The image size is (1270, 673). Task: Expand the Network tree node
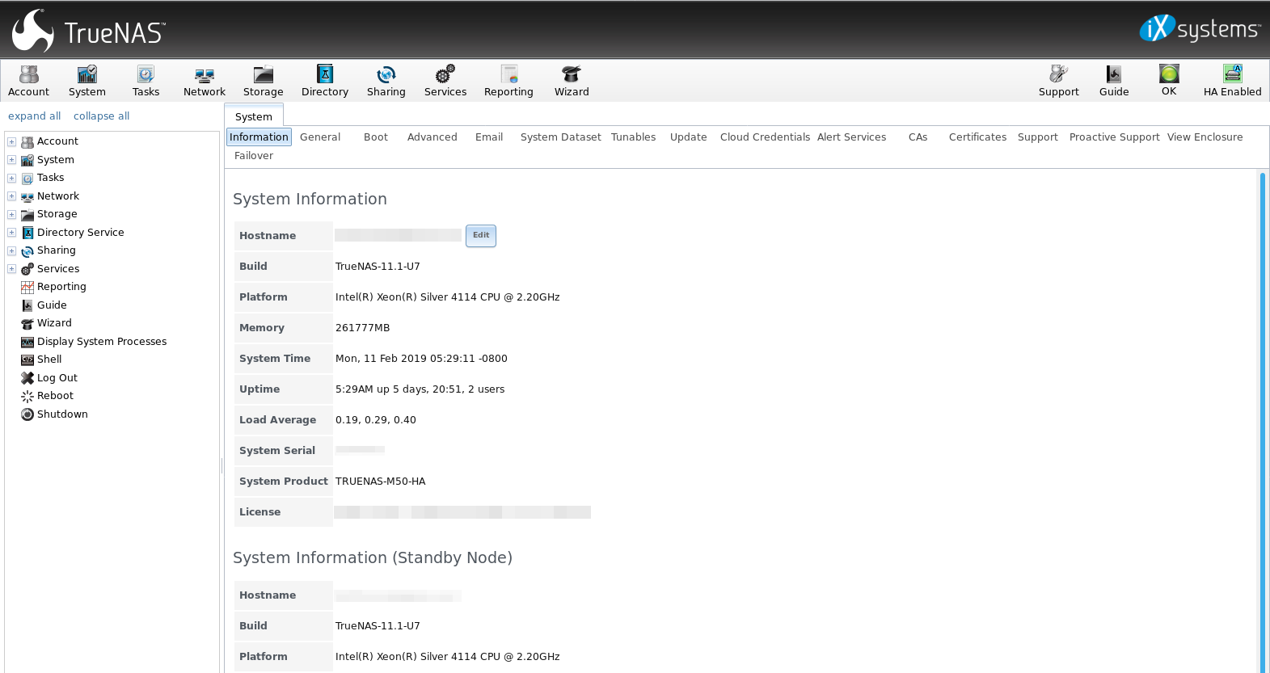pos(12,196)
